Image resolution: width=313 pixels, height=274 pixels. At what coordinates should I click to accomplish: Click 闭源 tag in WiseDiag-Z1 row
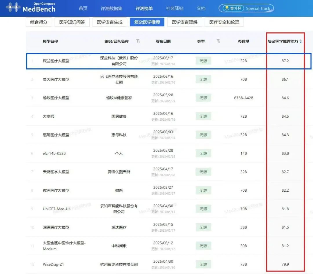(x=203, y=264)
